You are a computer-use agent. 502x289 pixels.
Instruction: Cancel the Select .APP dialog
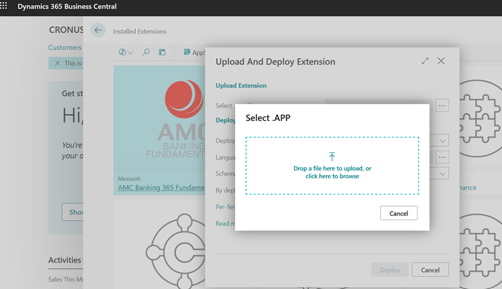[398, 213]
